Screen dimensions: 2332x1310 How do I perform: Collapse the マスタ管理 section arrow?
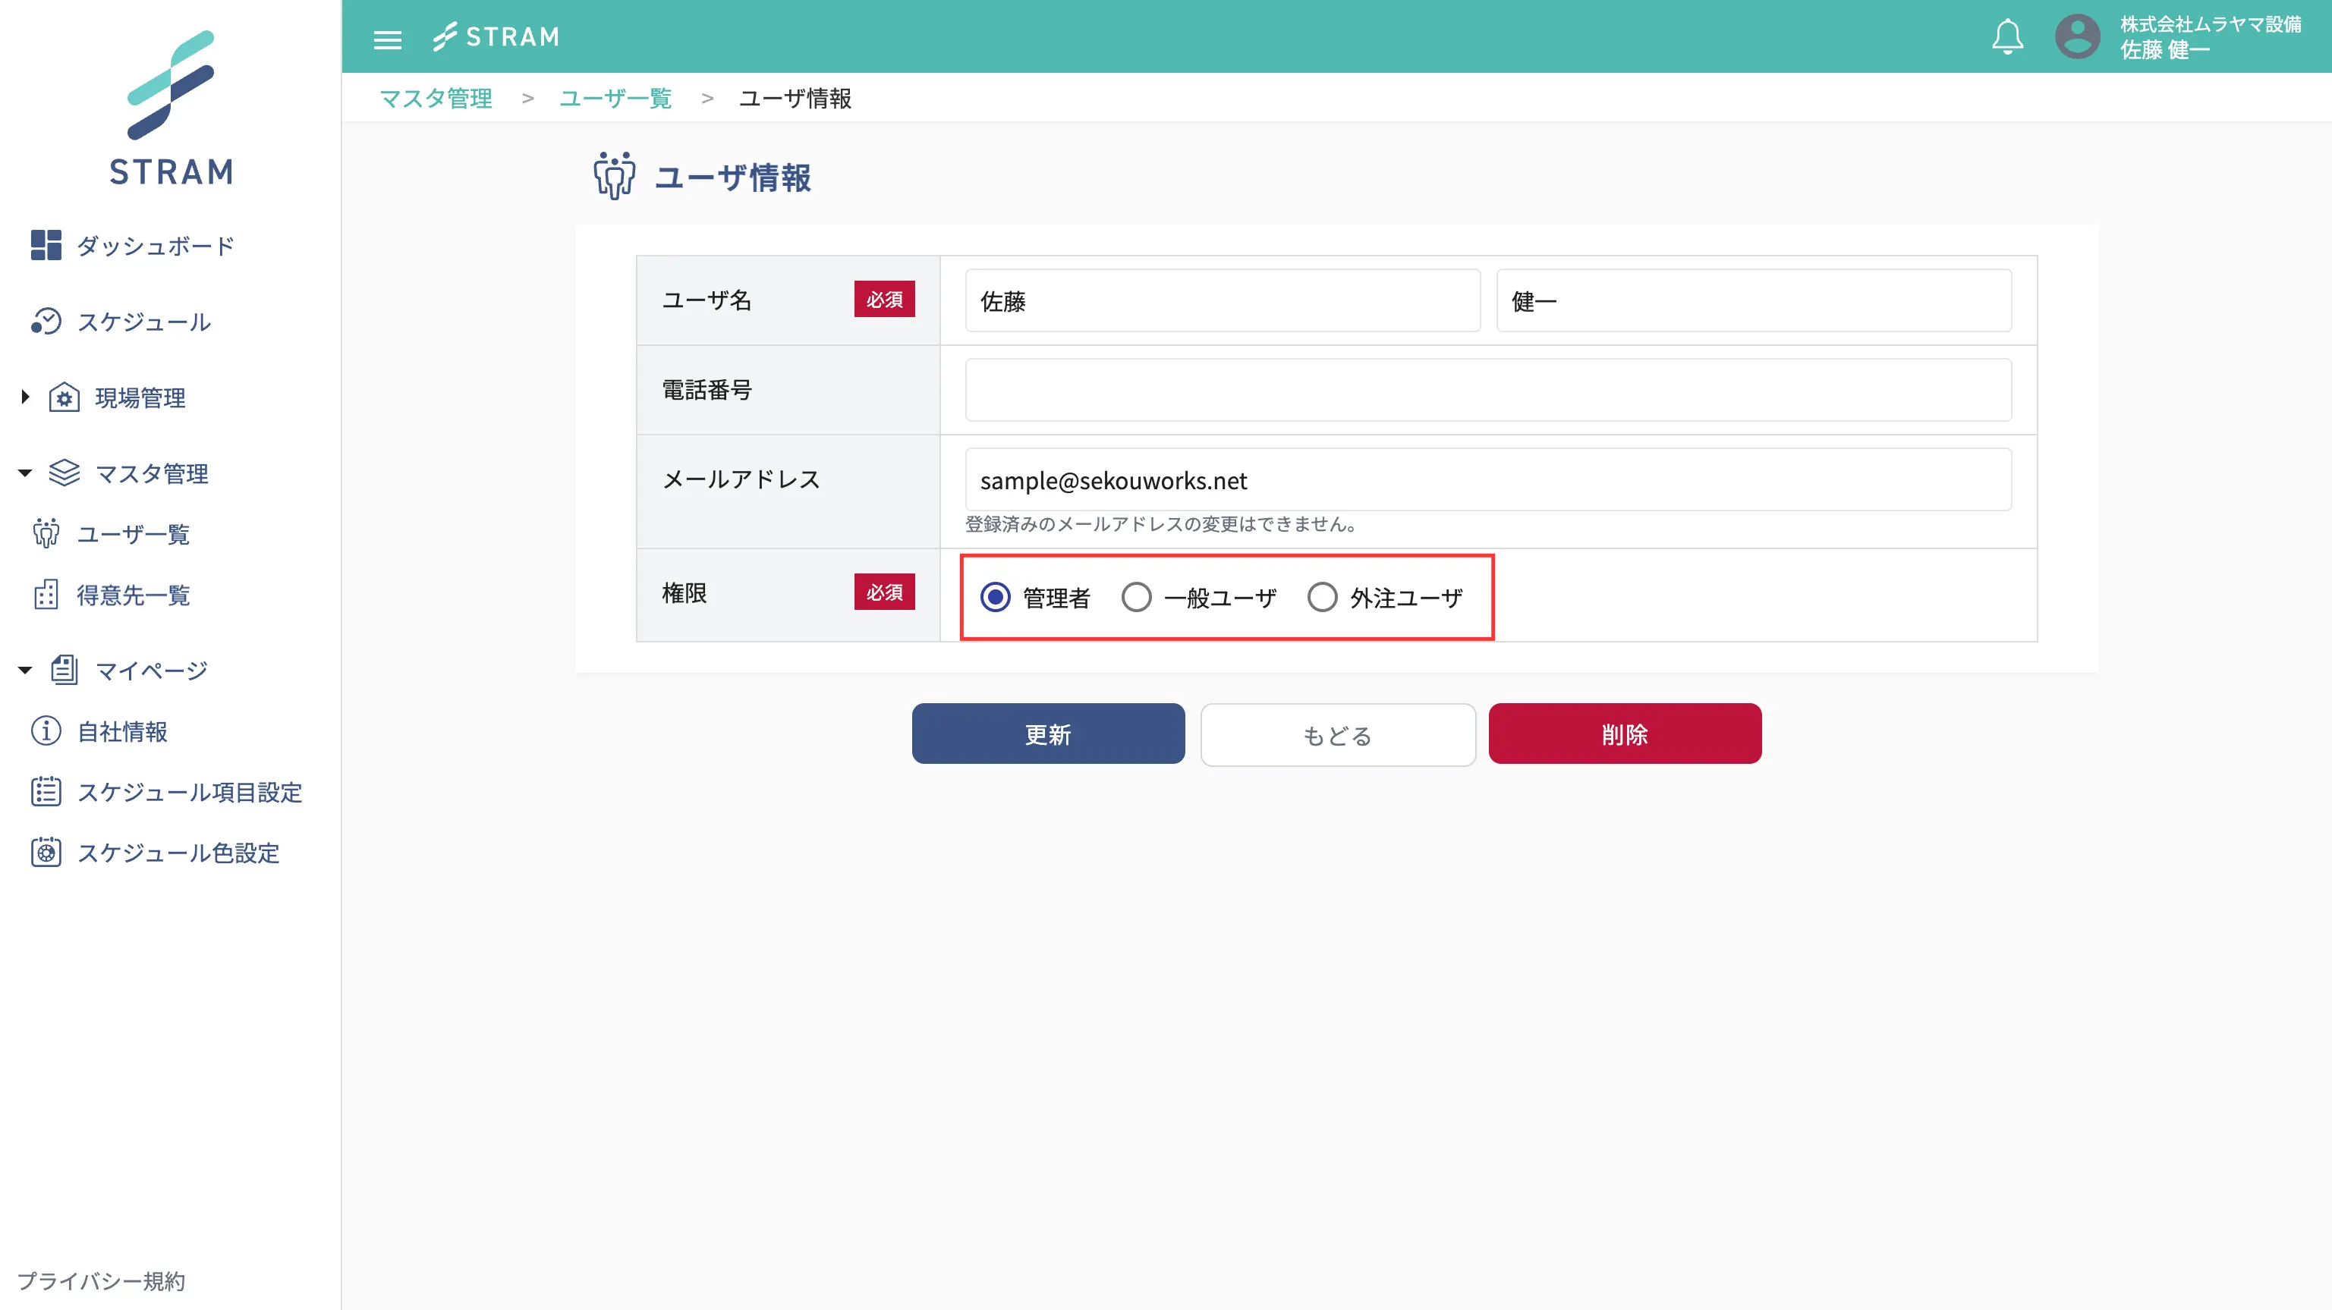point(25,473)
